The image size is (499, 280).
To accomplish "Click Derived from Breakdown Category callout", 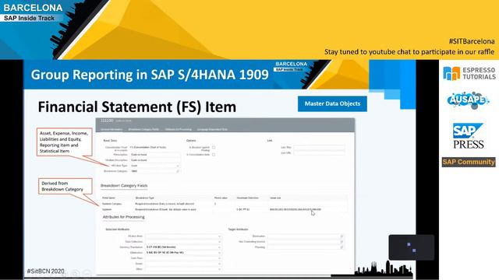I will click(x=65, y=186).
